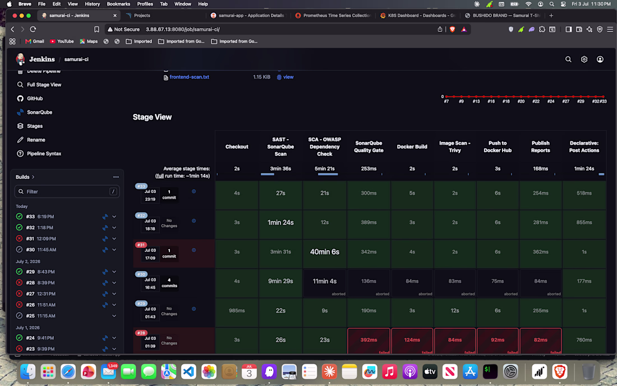
Task: Open Visual Studio Code from the Dock
Action: (x=189, y=371)
